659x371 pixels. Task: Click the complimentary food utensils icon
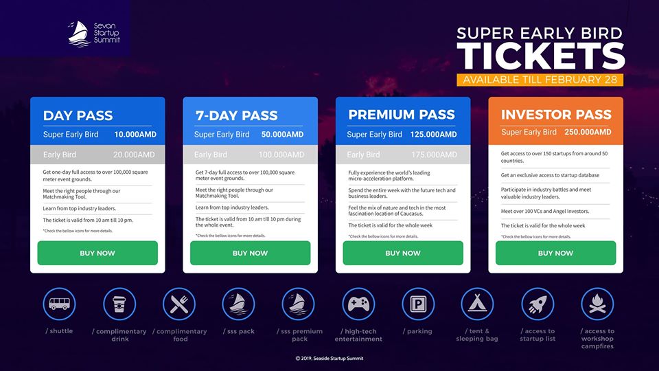[x=179, y=304]
